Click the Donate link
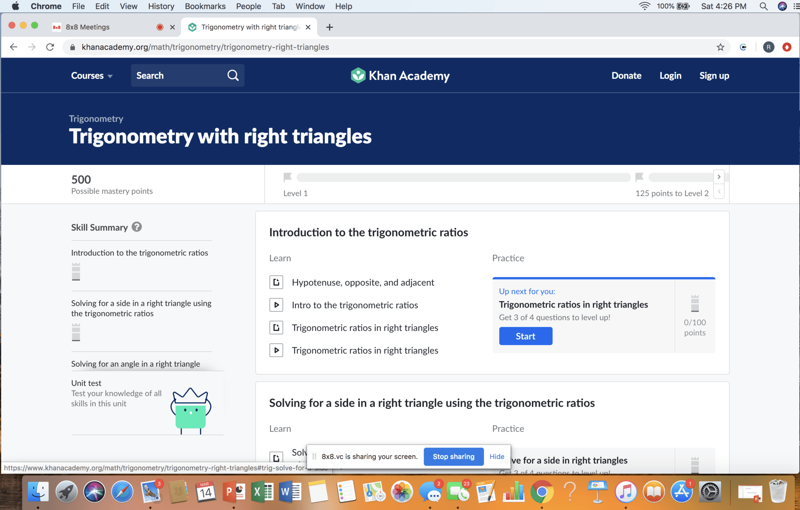 pyautogui.click(x=626, y=75)
